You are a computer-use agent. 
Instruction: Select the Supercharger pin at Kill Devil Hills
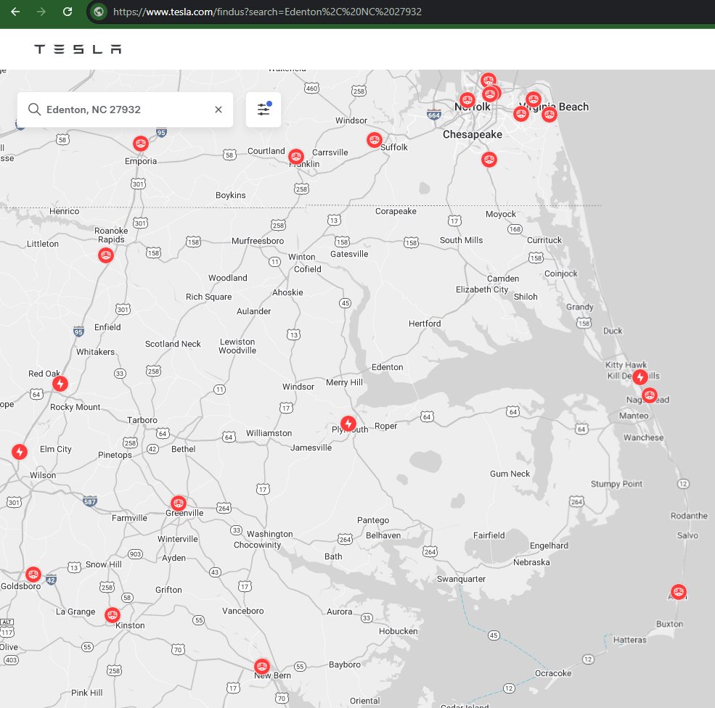tap(640, 377)
